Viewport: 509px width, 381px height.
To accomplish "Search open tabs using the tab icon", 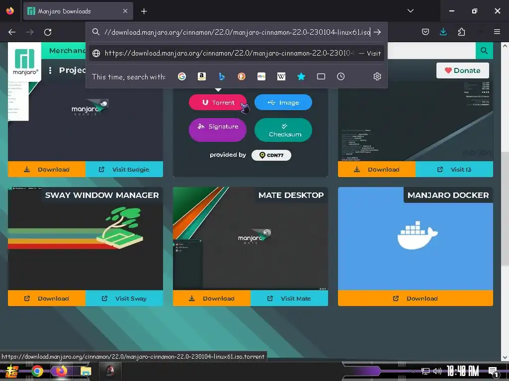I will pos(321,76).
